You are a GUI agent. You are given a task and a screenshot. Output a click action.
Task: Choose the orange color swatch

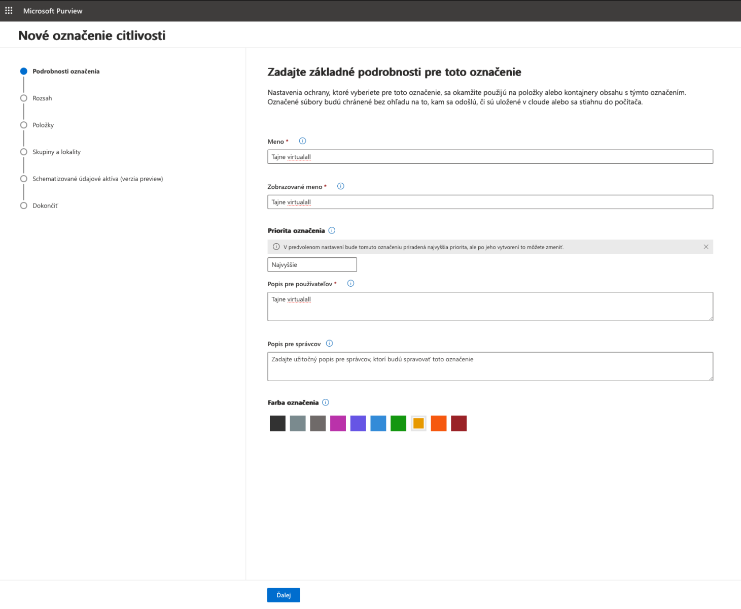439,423
